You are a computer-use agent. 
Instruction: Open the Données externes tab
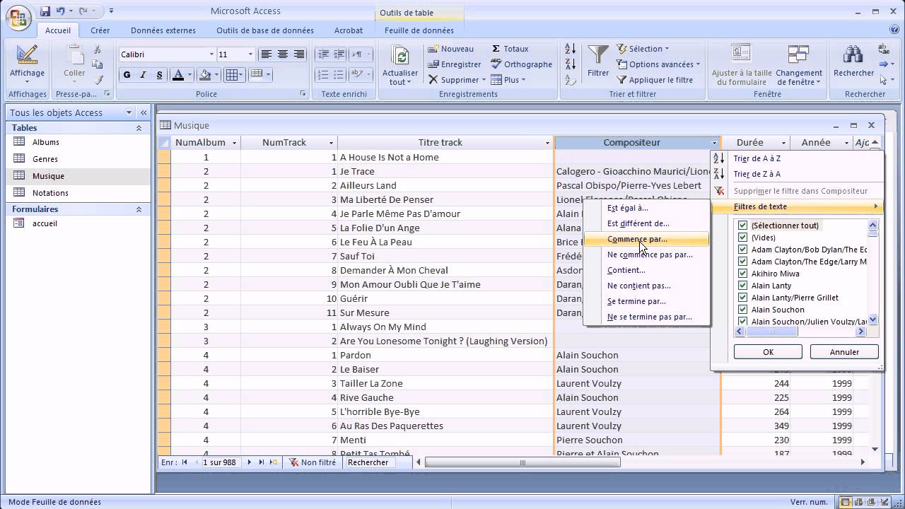163,30
